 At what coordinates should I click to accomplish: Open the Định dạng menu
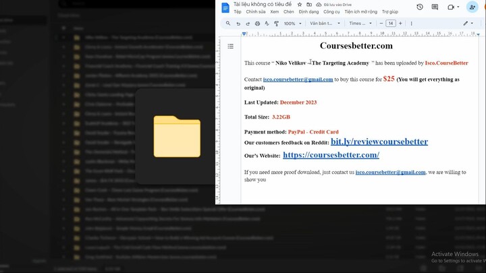(308, 12)
